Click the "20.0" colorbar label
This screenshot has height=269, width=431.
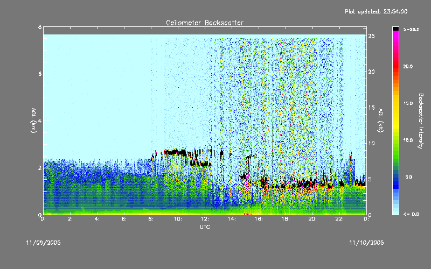pos(408,67)
